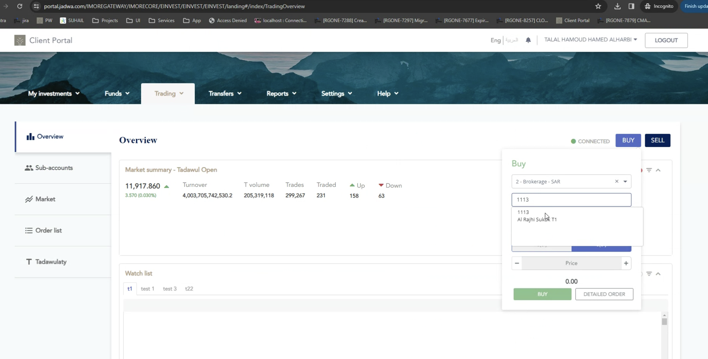Switch language to Eng
Viewport: 708px width, 359px height.
coord(496,40)
